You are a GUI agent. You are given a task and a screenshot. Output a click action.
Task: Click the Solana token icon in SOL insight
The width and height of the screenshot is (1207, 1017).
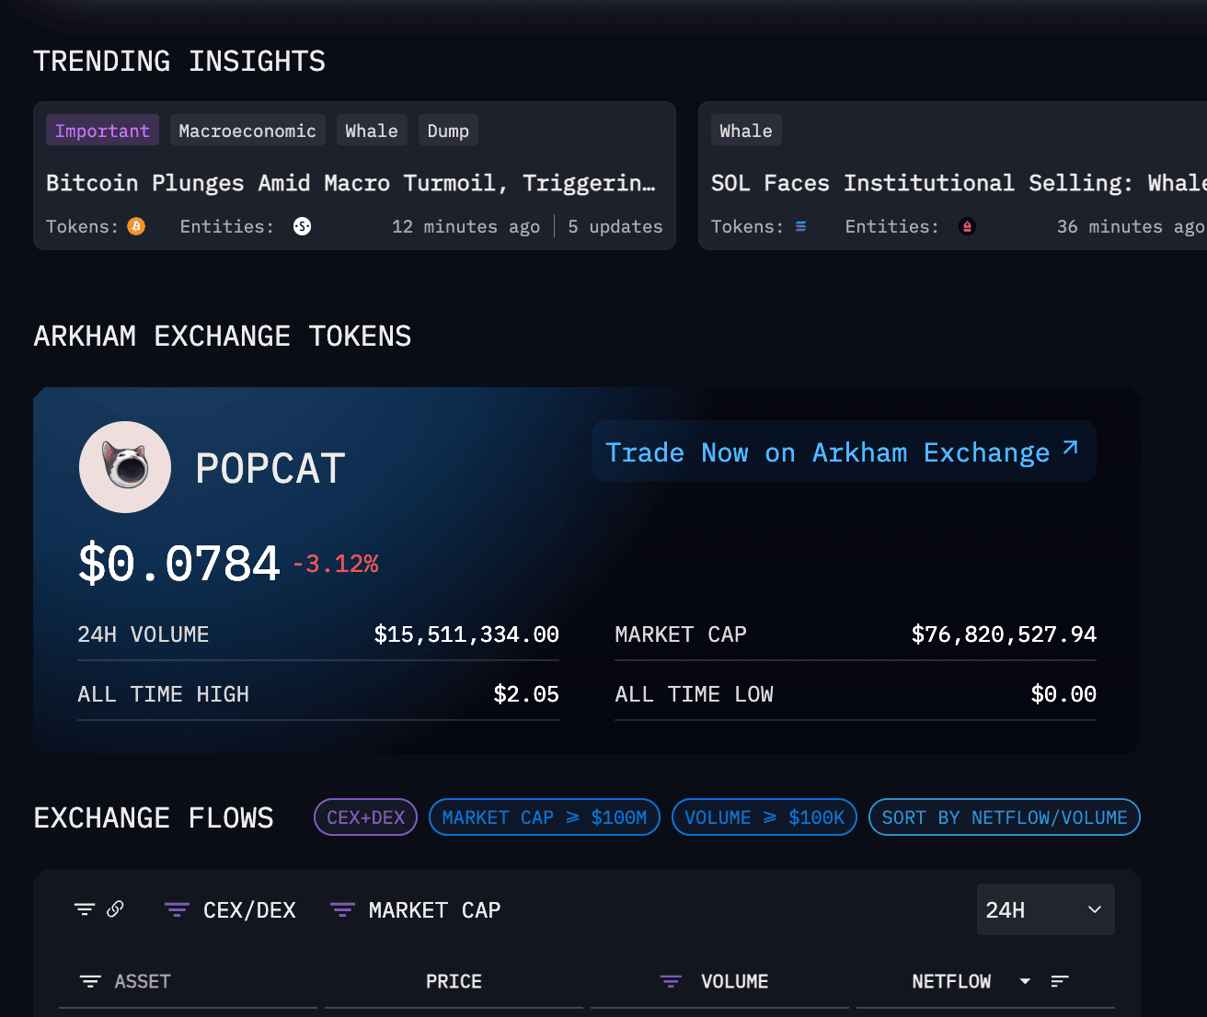point(800,226)
